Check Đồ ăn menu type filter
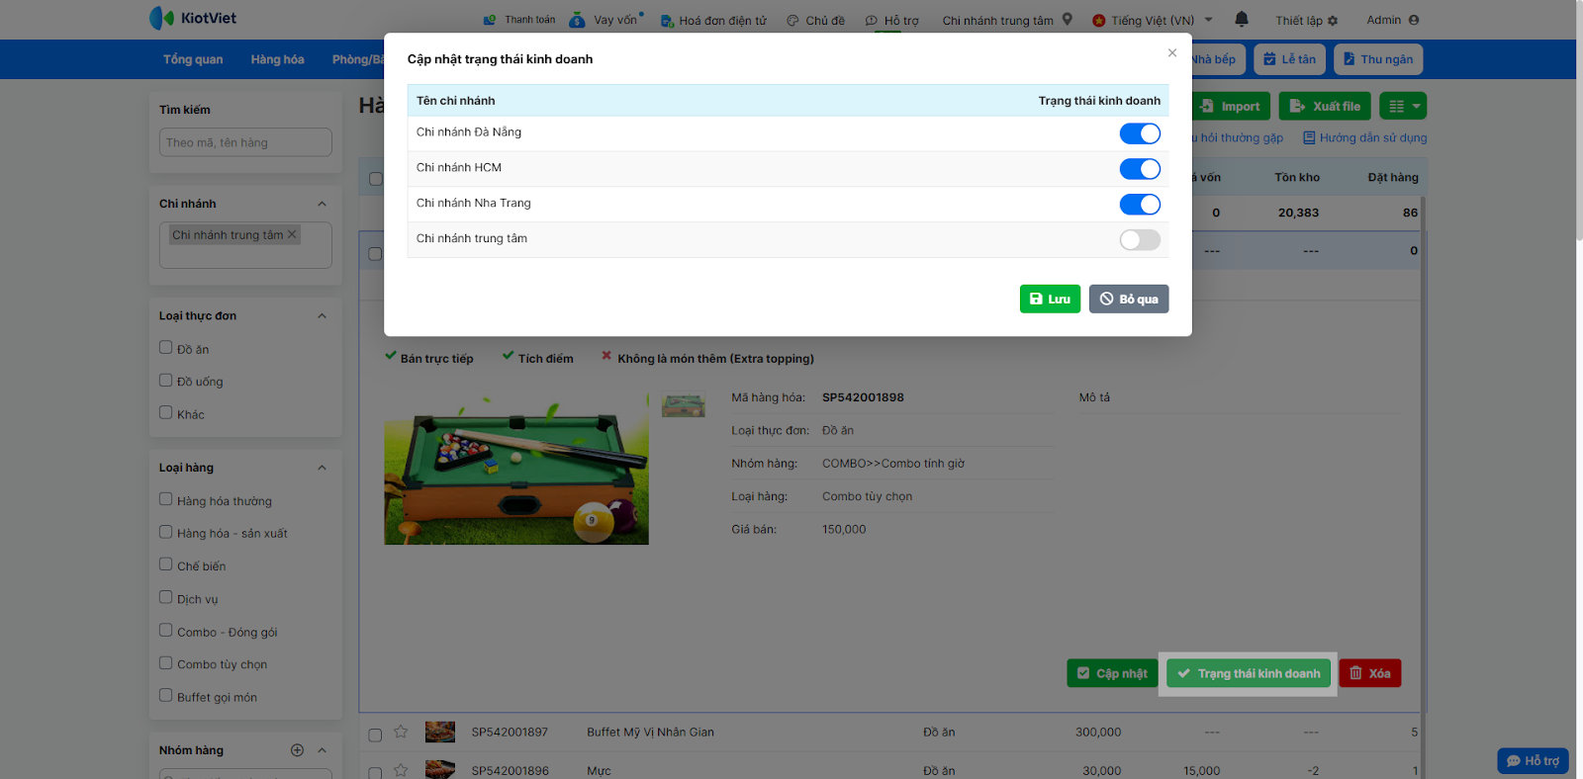Screen dimensions: 1583x779 point(166,347)
